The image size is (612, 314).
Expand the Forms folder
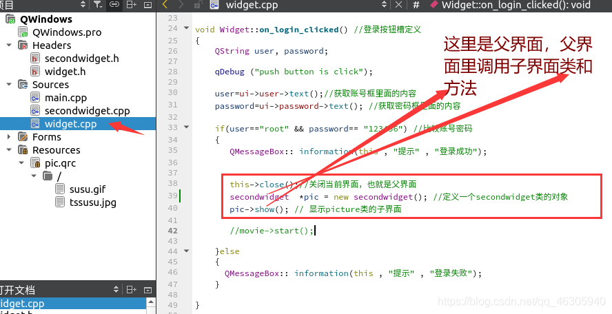click(x=9, y=137)
